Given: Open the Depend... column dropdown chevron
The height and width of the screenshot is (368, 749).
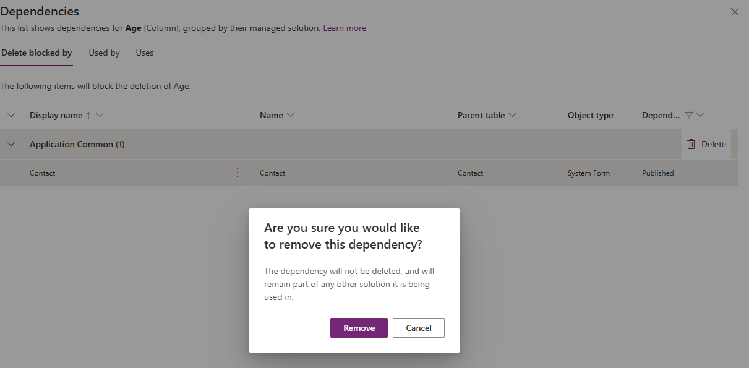Looking at the screenshot, I should pyautogui.click(x=700, y=115).
